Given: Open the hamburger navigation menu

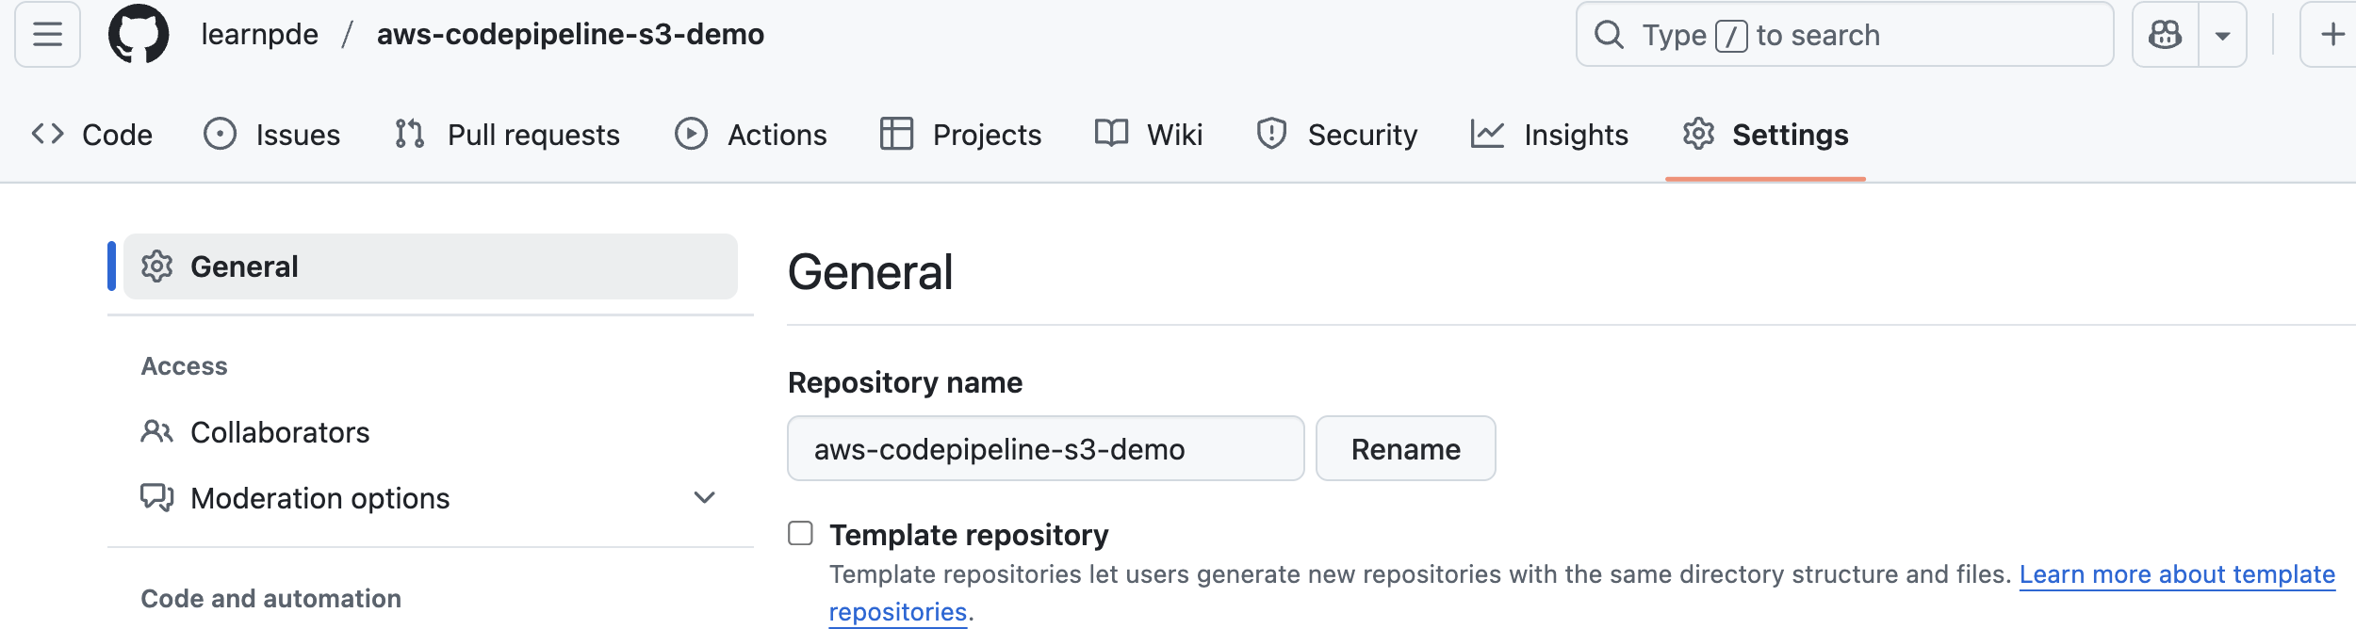Looking at the screenshot, I should click(x=47, y=35).
